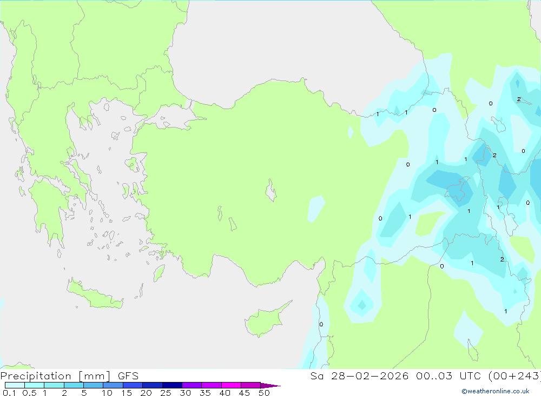
Task: Pick the 10–15 mm legend swatch
Action: [x=113, y=385]
